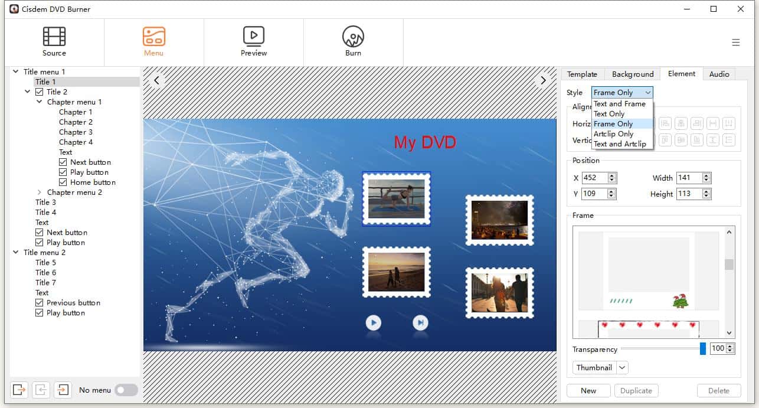Open the Audio tab
759x408 pixels.
tap(719, 74)
